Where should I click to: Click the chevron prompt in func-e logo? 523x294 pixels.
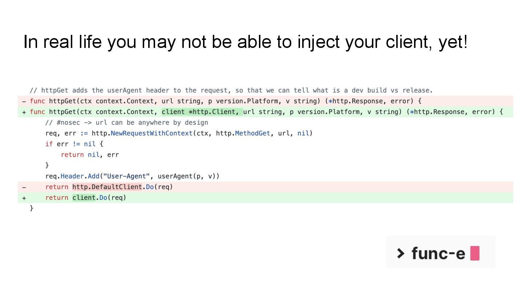point(401,253)
